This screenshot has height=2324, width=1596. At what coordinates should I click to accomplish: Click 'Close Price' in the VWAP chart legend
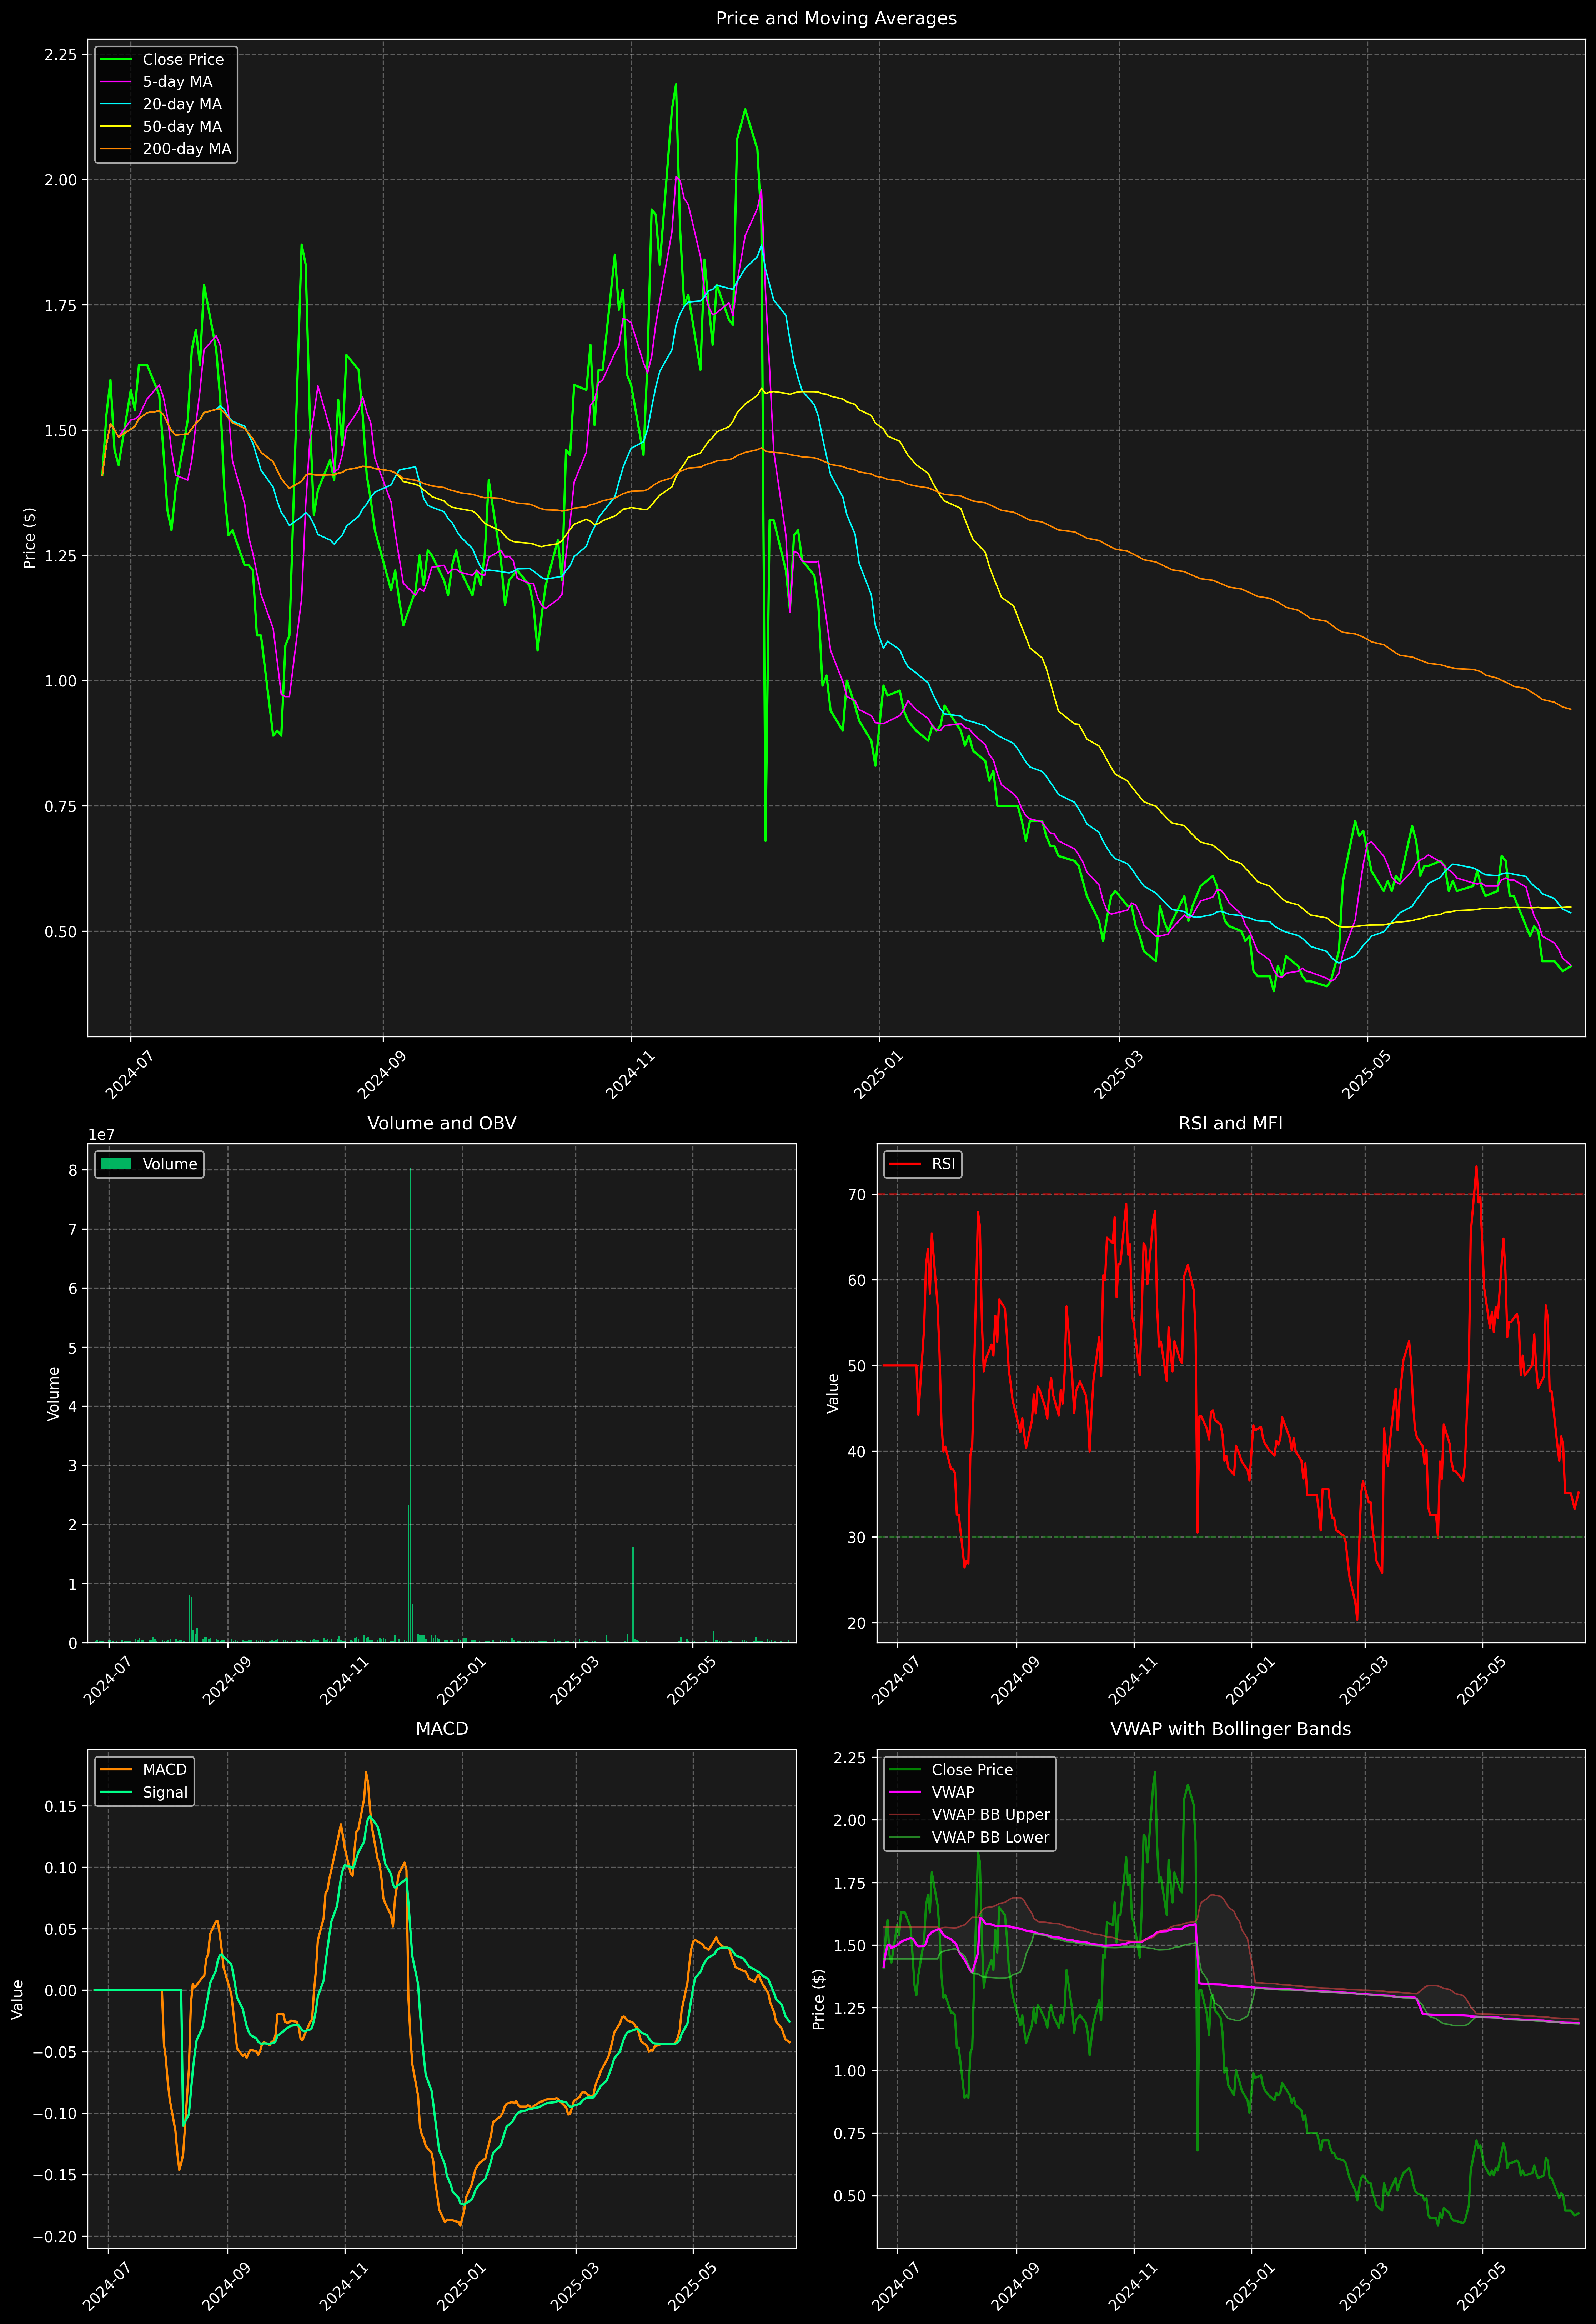click(x=972, y=1770)
